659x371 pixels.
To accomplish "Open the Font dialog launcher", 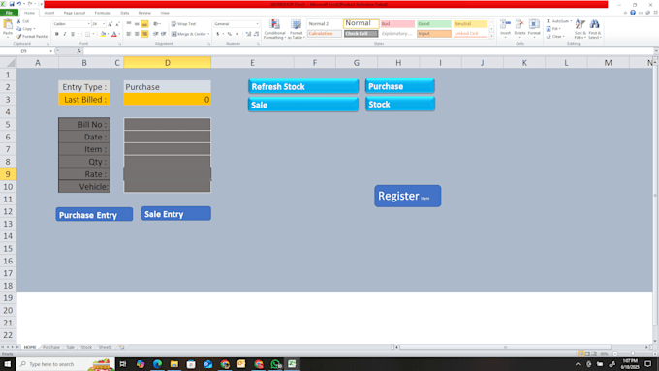I will pos(120,44).
